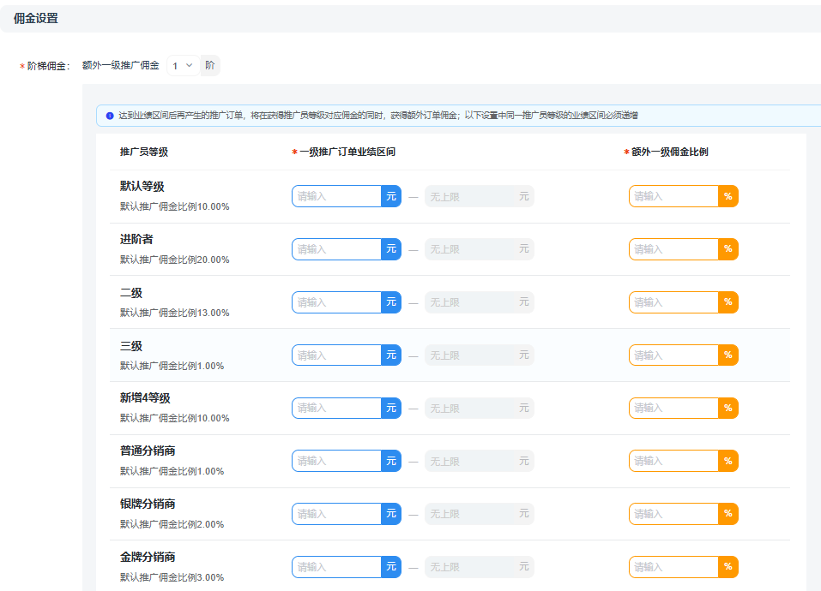Click orange % badge in 普通分销商 row
Screen dimensions: 821x591
coord(727,461)
